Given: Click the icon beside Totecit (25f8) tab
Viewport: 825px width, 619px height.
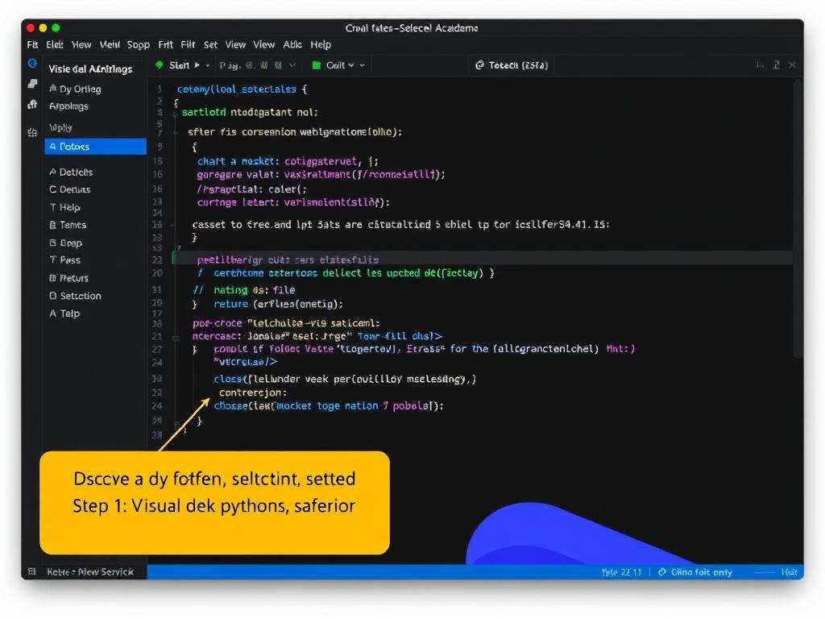Looking at the screenshot, I should click(x=479, y=65).
